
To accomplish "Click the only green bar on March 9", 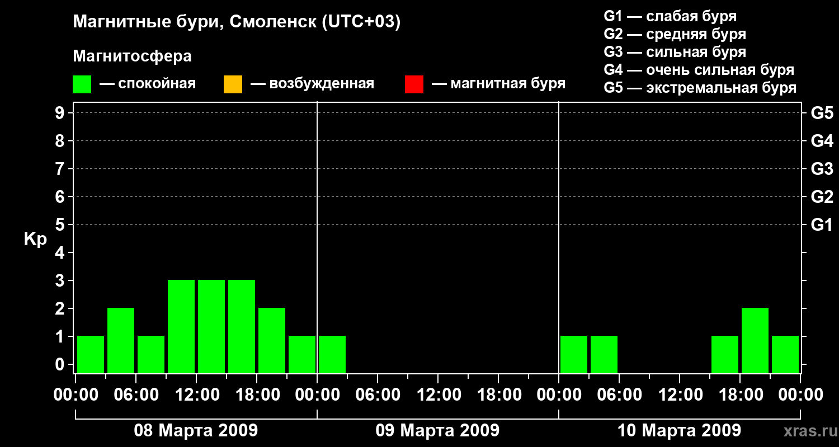I will tap(332, 354).
